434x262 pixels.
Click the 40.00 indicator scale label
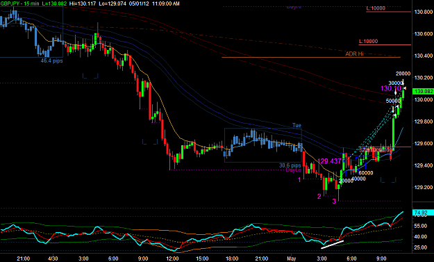[421, 236]
